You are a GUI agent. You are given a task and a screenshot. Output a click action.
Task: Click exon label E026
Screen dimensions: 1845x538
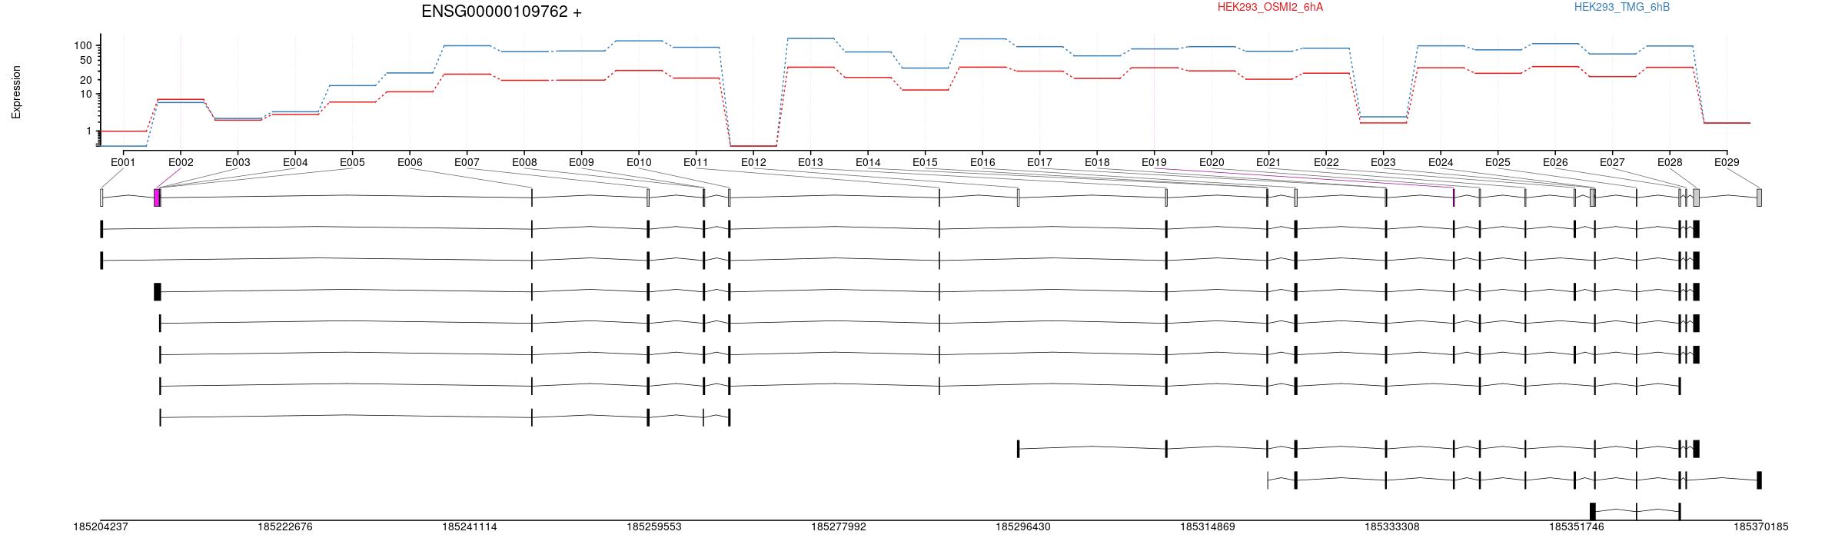point(1555,162)
